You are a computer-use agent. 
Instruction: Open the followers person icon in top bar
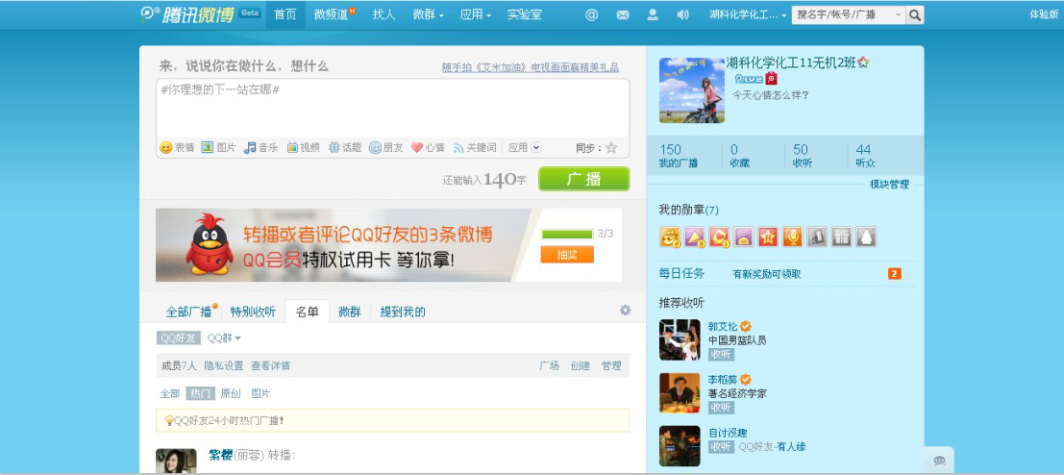tap(653, 14)
